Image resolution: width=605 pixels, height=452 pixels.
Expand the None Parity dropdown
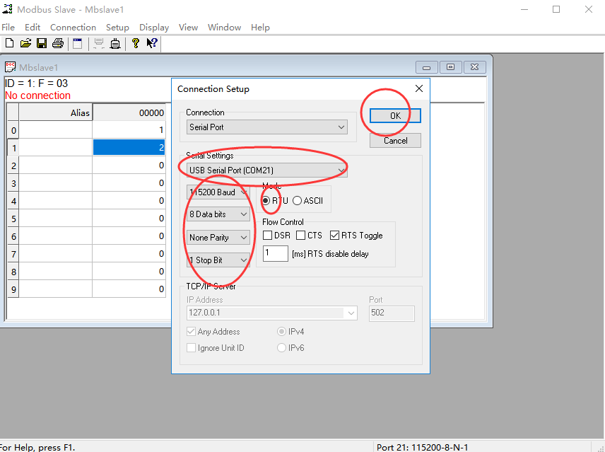tap(218, 238)
